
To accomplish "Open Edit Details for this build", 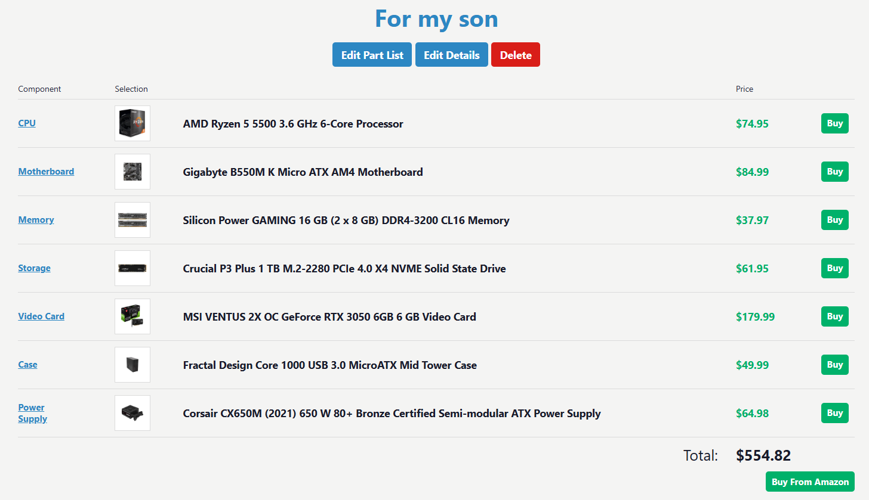I will tap(452, 55).
